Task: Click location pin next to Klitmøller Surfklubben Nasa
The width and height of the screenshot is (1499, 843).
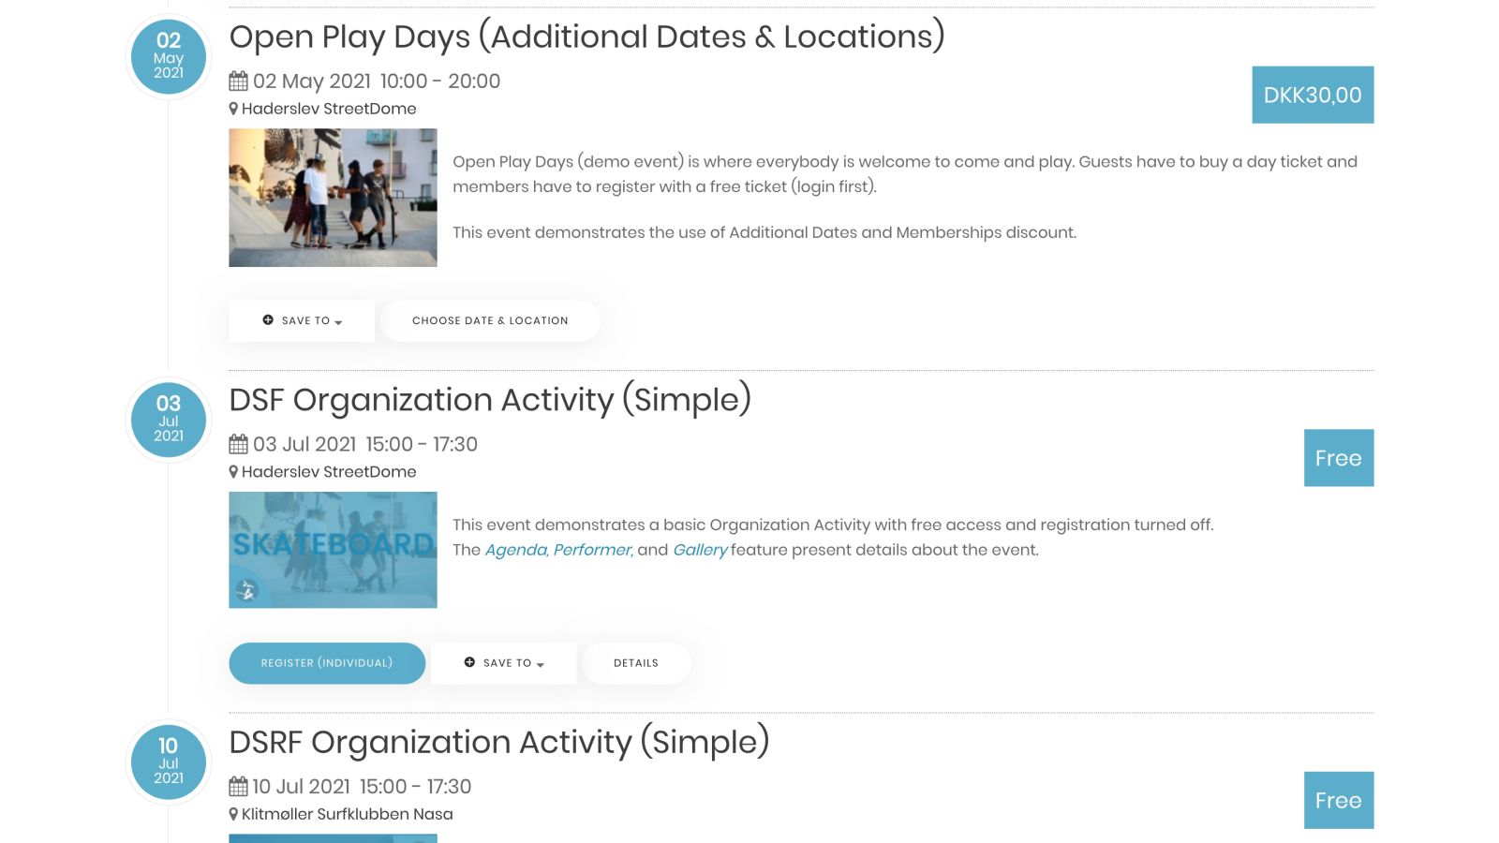Action: [x=233, y=814]
